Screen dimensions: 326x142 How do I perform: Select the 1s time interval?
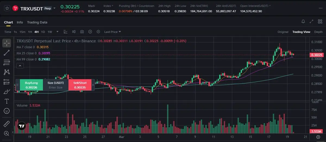coord(15,32)
